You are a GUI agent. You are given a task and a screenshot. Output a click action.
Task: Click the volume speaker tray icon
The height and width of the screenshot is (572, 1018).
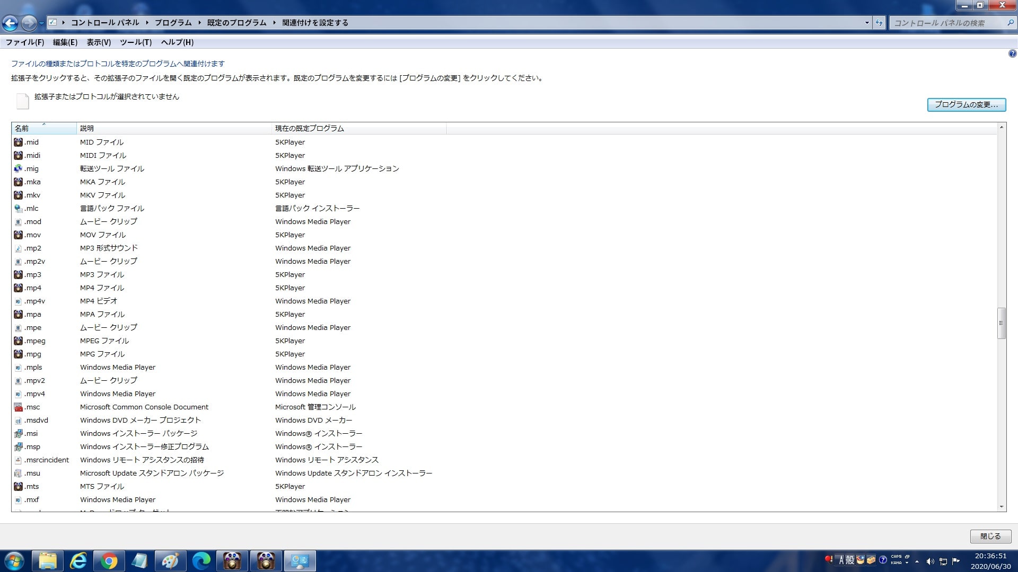point(930,561)
